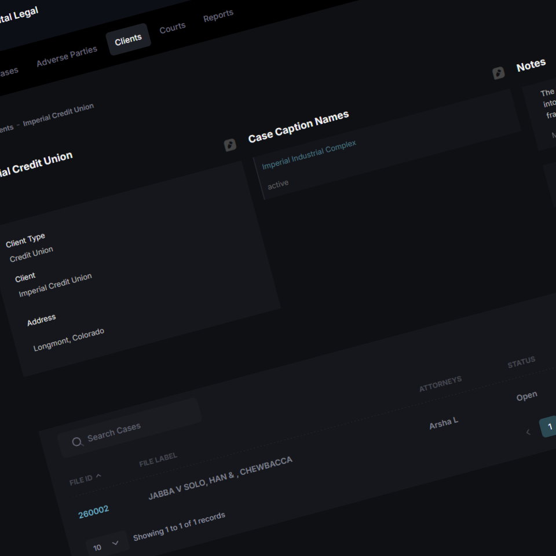Click the Client Type label
The height and width of the screenshot is (556, 556).
pyautogui.click(x=25, y=240)
